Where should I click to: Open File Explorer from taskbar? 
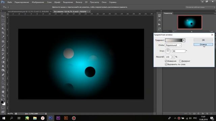[35, 118]
